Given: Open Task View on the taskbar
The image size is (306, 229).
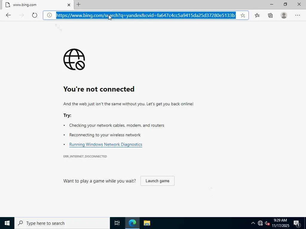Looking at the screenshot, I should tap(117, 223).
